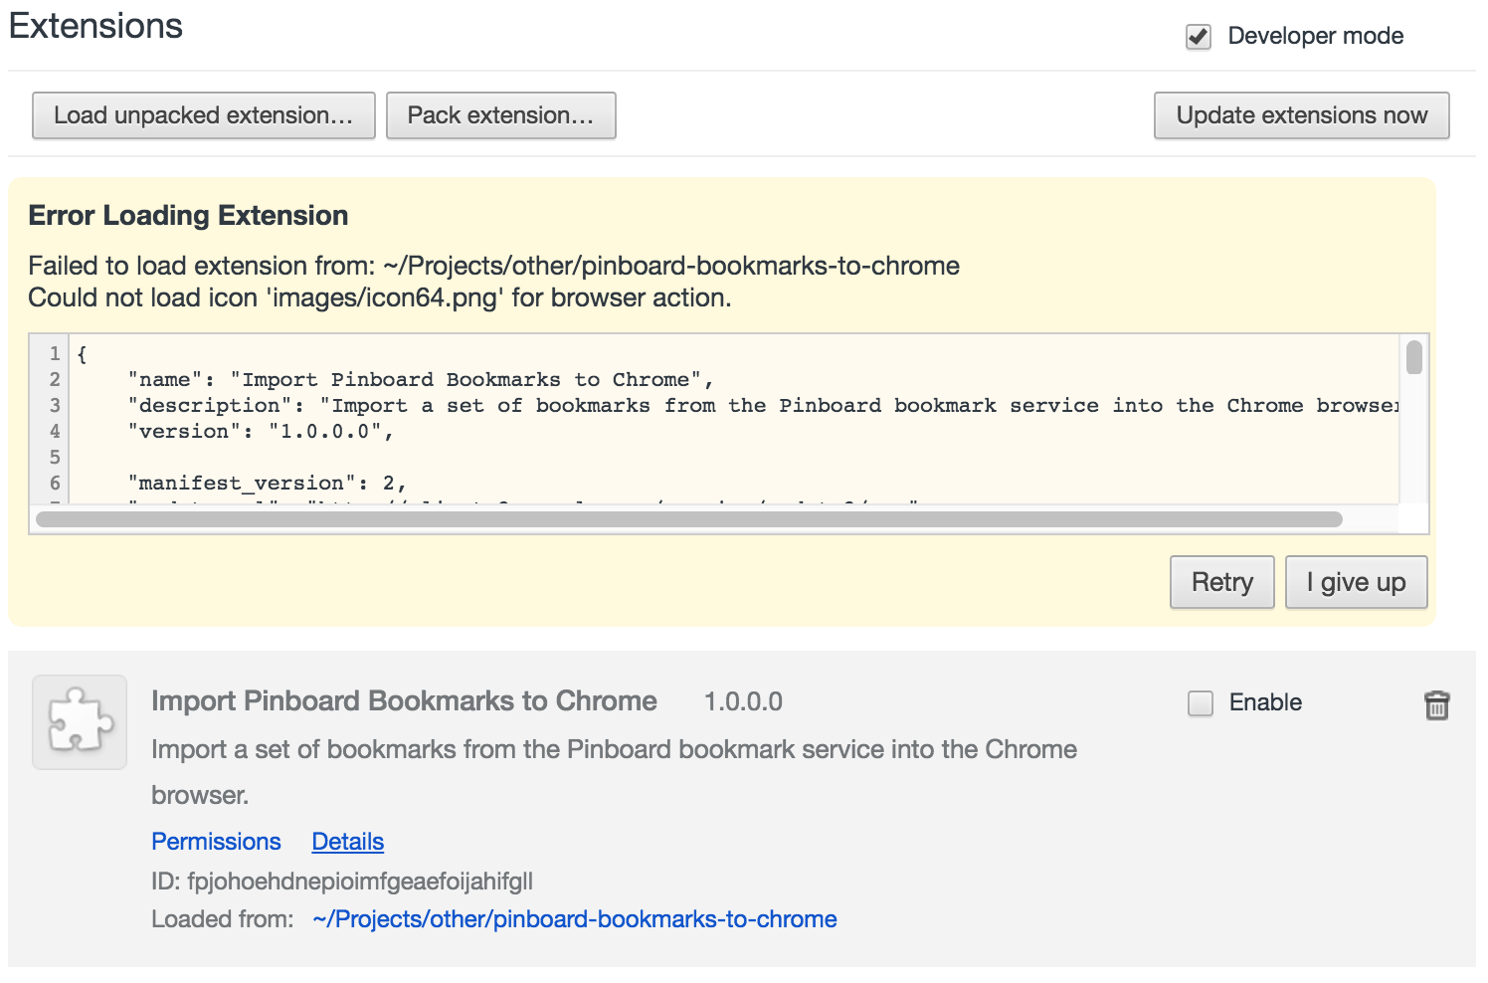Open the extension Details link
Screen dimensions: 1488x983
(x=347, y=842)
